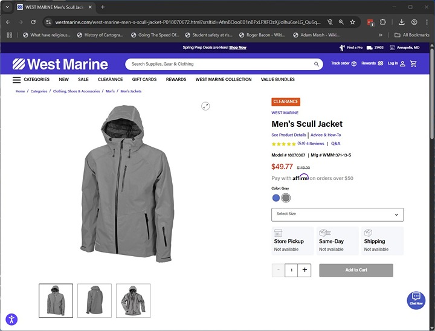The image size is (435, 331).
Task: Click the West Marine logo
Action: coord(60,64)
